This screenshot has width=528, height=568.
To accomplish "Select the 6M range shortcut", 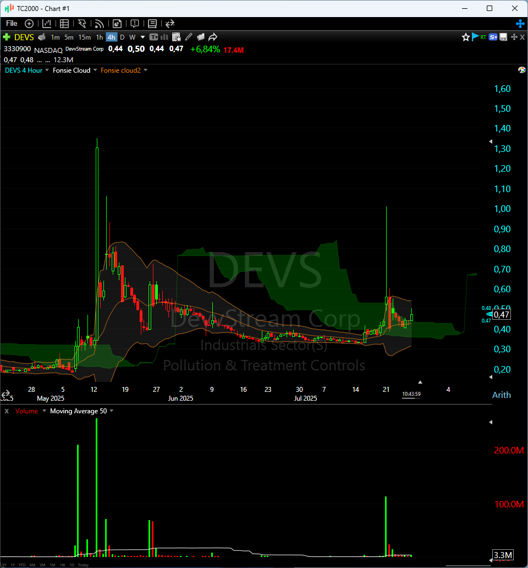I will click(x=32, y=565).
